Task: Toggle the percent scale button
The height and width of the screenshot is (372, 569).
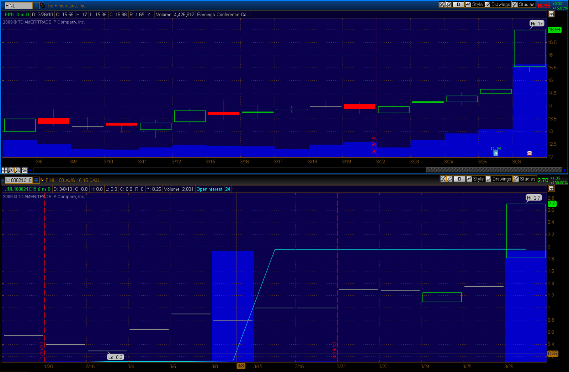Action: click(24, 170)
